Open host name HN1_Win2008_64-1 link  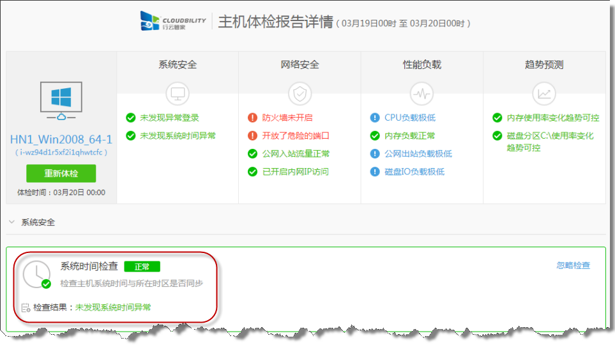pyautogui.click(x=61, y=139)
